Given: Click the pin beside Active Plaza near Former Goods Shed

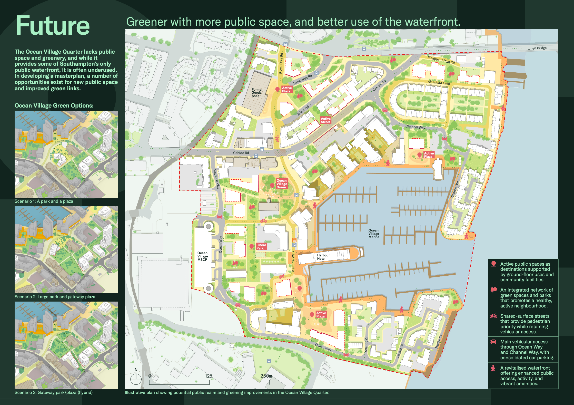Looking at the screenshot, I should pyautogui.click(x=277, y=90).
